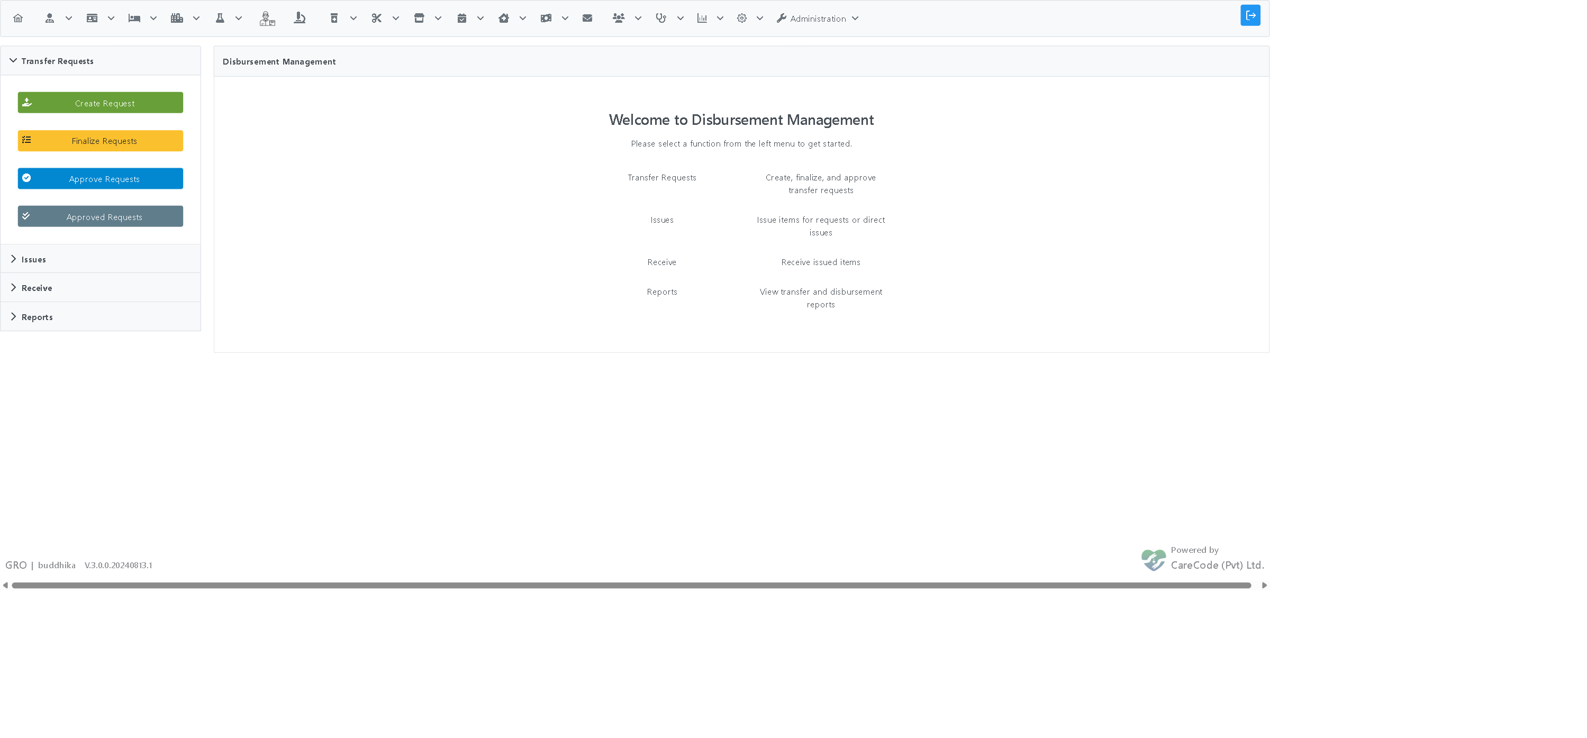Click the envelope mail icon
This screenshot has width=1587, height=738.
tap(587, 19)
